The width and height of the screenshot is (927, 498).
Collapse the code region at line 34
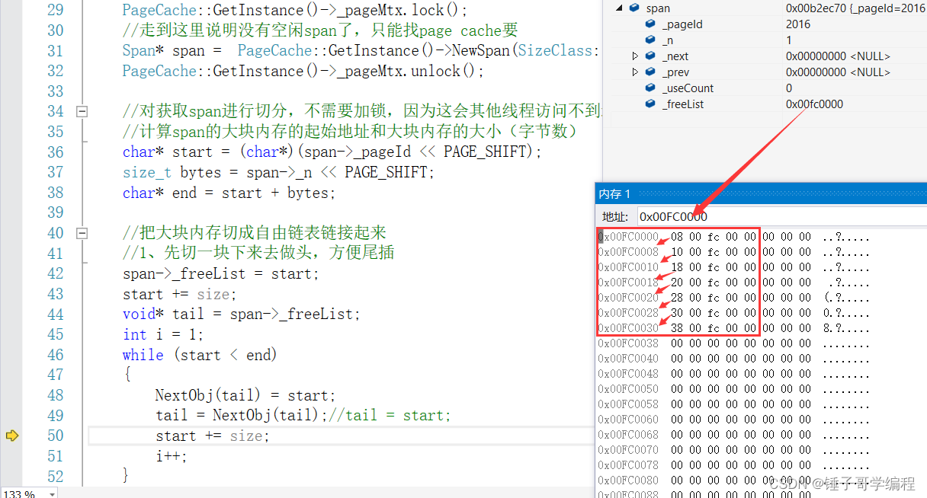(x=82, y=111)
